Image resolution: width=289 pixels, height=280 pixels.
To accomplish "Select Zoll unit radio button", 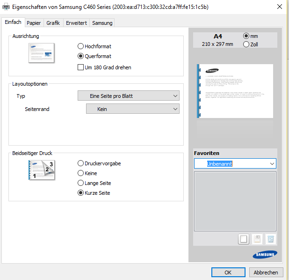I will 250,44.
